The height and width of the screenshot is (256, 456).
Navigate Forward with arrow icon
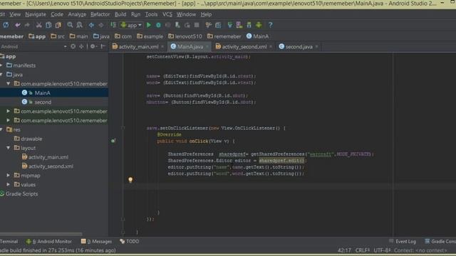point(101,26)
